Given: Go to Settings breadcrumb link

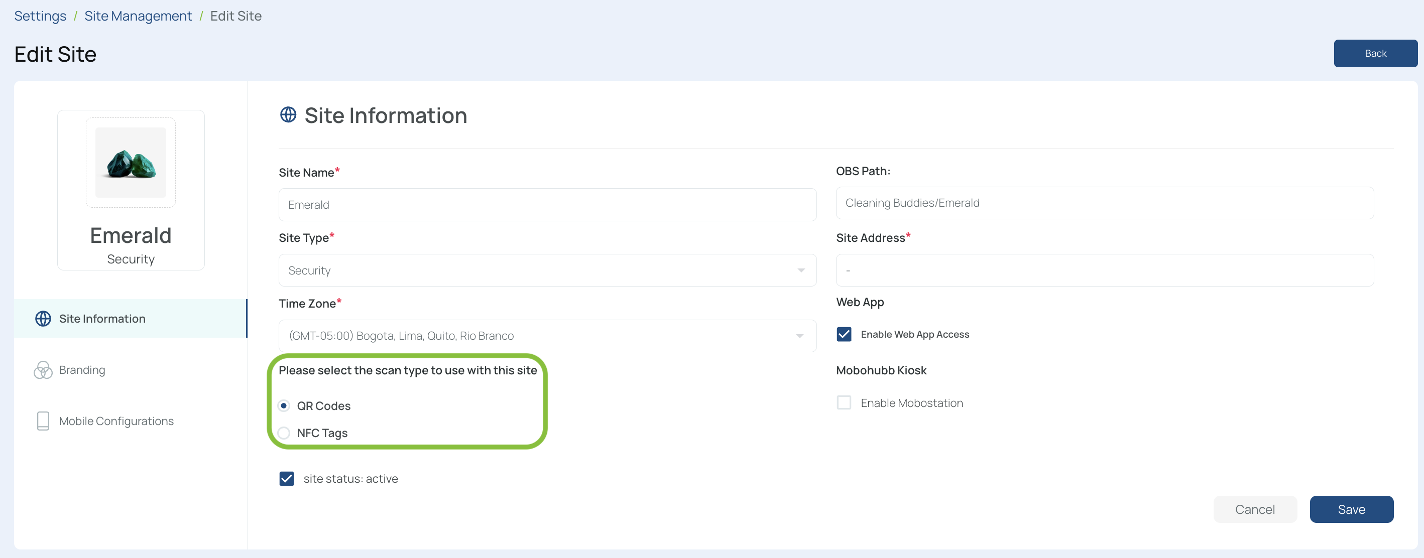Looking at the screenshot, I should coord(40,16).
